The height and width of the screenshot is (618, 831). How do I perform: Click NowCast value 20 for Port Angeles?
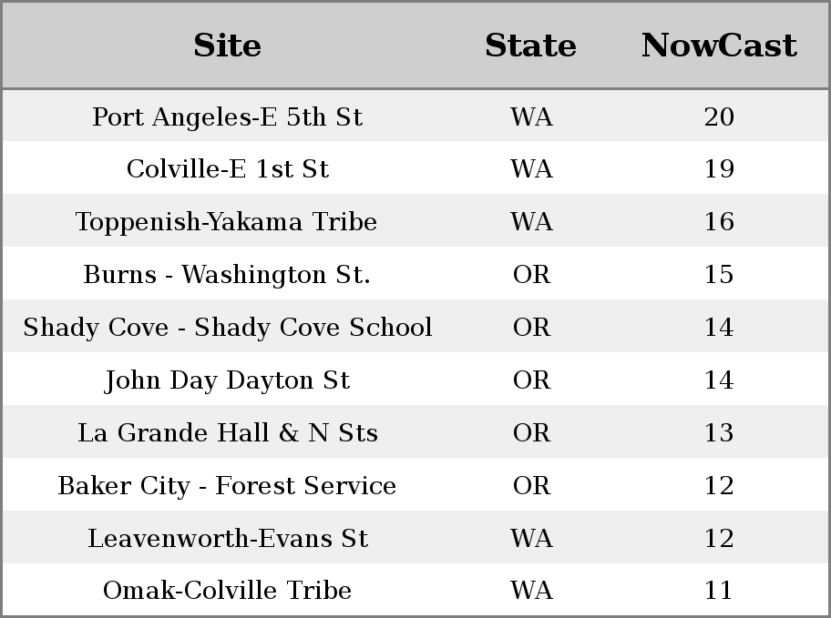[x=719, y=117]
